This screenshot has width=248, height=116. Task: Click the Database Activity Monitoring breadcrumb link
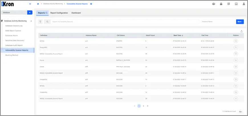[53, 4]
